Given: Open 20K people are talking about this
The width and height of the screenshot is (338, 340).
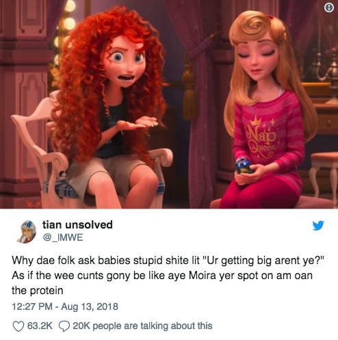Looking at the screenshot, I should click(x=142, y=326).
